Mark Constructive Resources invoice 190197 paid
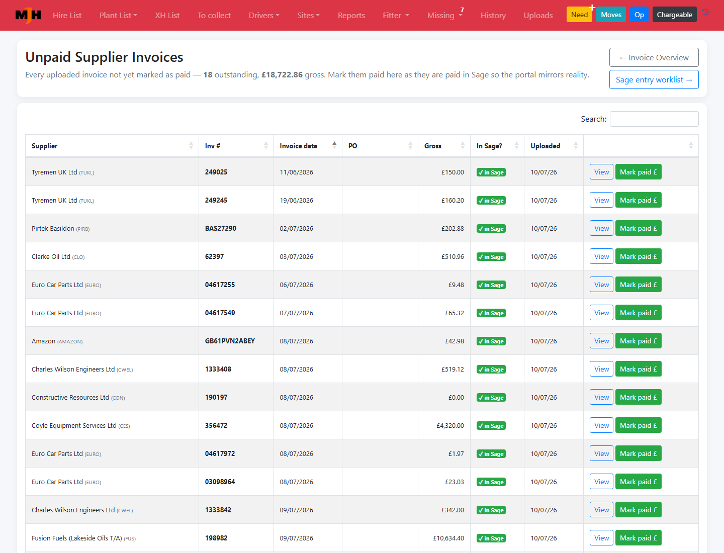The height and width of the screenshot is (553, 724). [x=639, y=397]
